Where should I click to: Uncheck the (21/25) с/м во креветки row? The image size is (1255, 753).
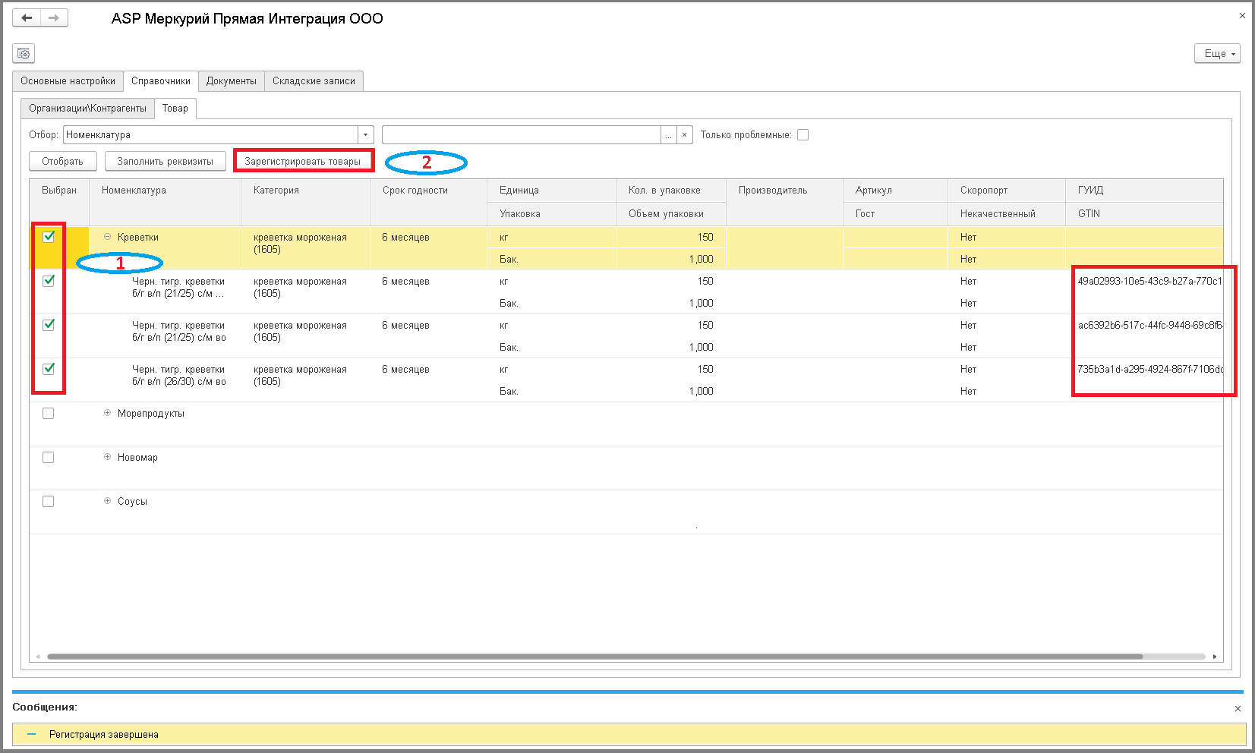click(49, 325)
